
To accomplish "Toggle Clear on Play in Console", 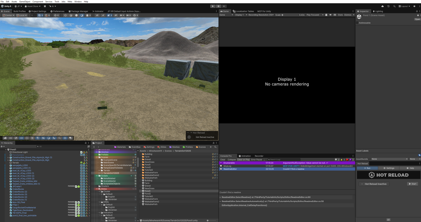I will [x=243, y=160].
